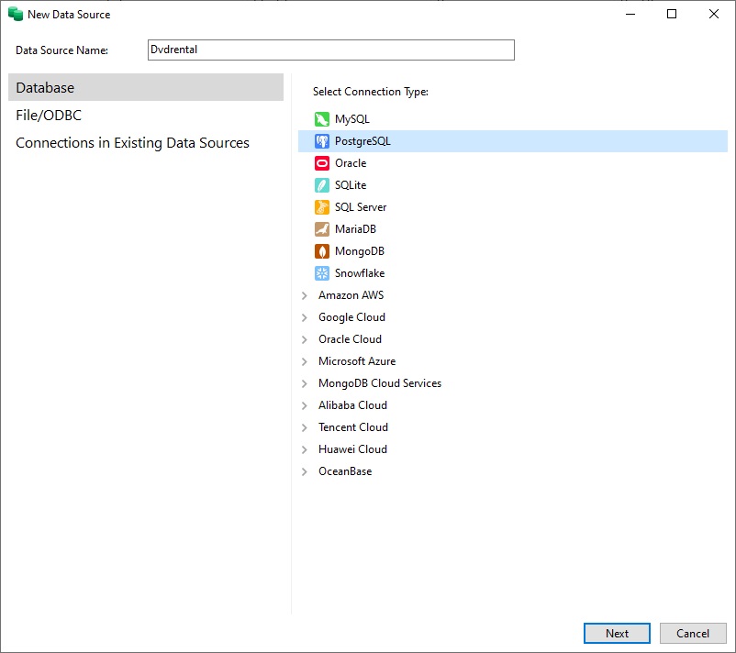Open Connections in Existing Data Sources
The image size is (736, 653).
[x=132, y=142]
